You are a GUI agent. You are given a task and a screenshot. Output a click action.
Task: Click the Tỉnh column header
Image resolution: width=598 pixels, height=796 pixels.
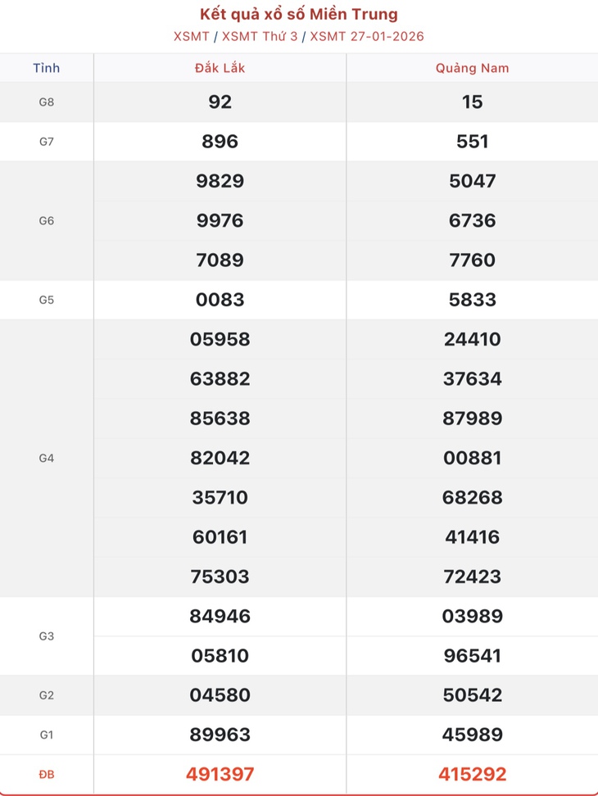(46, 68)
